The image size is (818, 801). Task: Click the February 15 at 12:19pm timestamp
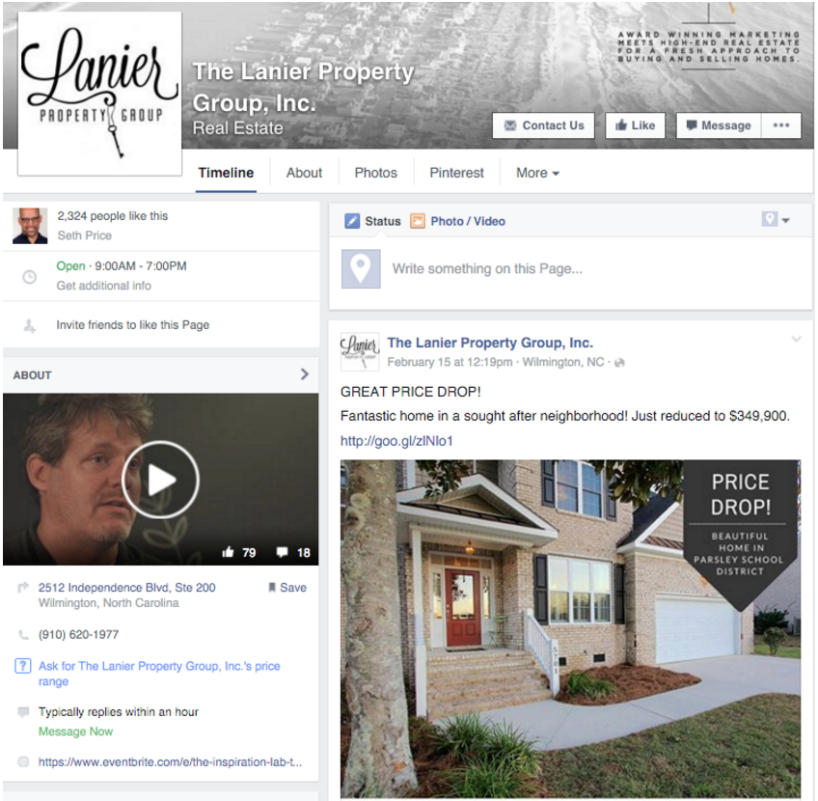[x=450, y=362]
